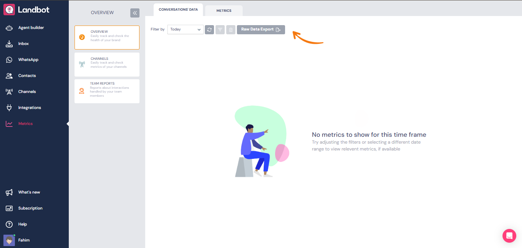This screenshot has width=522, height=248.
Task: Click the Subscription card icon
Action: (9, 208)
